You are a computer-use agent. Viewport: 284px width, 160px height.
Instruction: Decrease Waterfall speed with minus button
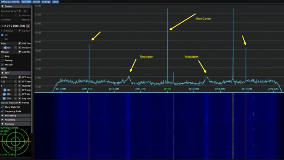pos(15,86)
